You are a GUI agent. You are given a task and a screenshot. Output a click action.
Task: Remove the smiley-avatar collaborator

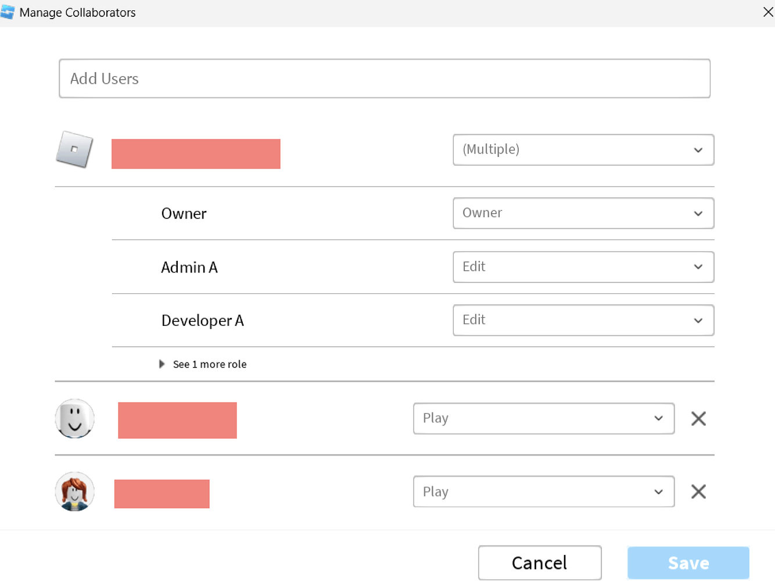coord(698,418)
